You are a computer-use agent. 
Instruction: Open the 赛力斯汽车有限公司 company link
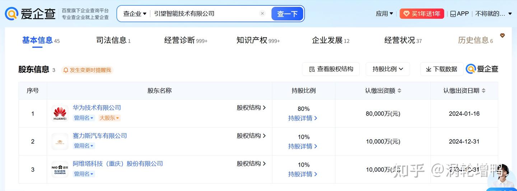pos(100,136)
